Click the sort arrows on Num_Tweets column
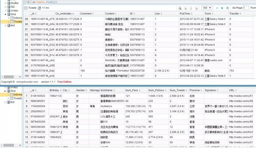Screen dimensions: 256x148 [186, 90]
